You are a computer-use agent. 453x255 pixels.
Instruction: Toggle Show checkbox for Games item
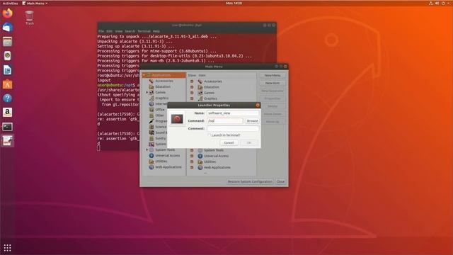point(192,93)
